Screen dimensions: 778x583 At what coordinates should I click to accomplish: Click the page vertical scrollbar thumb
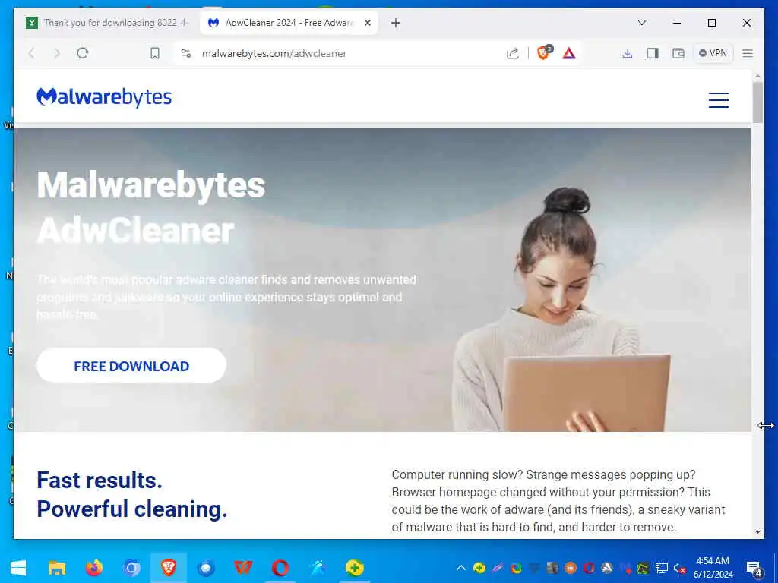757,102
